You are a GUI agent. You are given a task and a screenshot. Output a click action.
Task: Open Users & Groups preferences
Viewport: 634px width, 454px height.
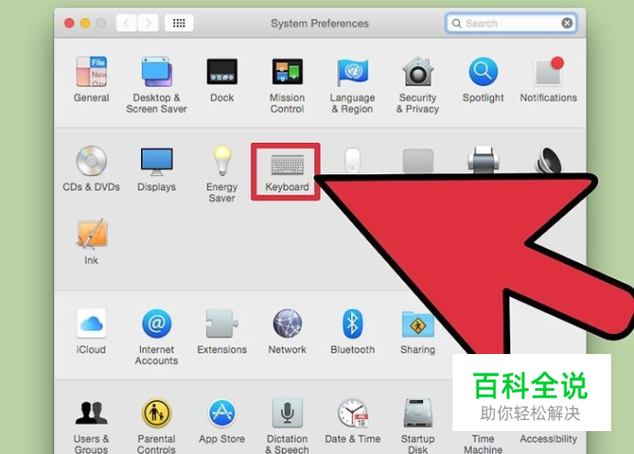click(92, 426)
